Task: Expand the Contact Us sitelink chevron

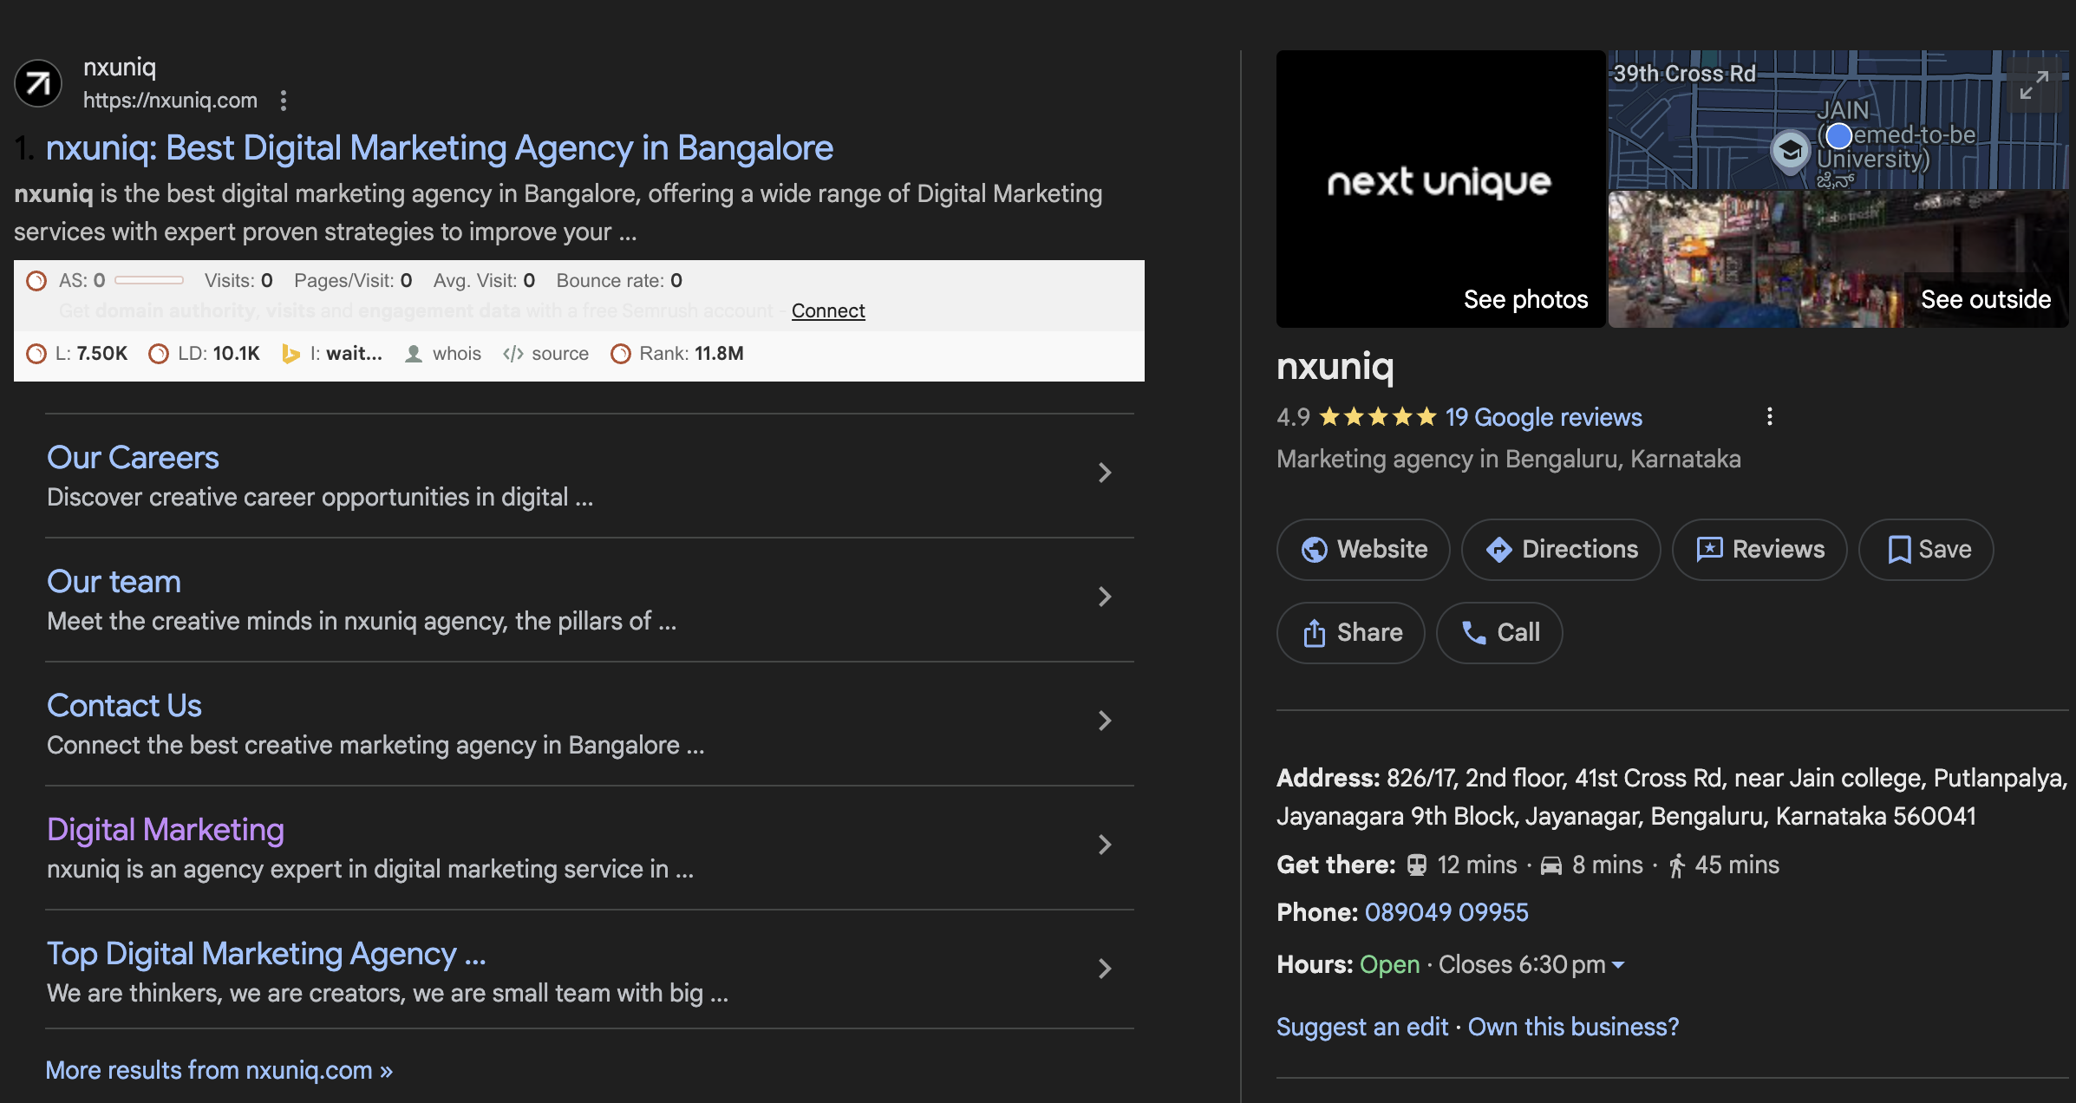Action: [x=1104, y=721]
